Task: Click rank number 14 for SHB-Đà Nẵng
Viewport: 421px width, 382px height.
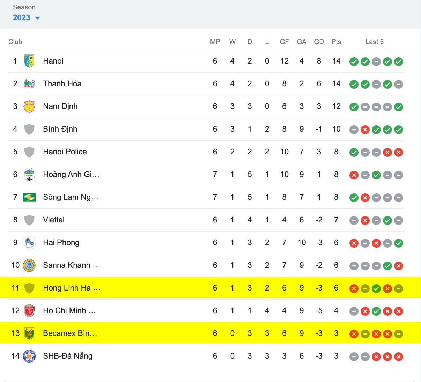Action: click(x=15, y=356)
